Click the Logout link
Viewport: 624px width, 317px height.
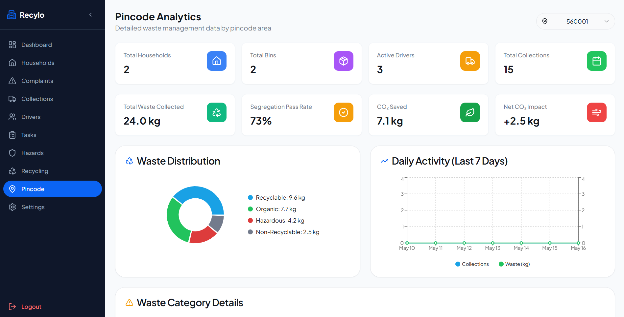(31, 307)
